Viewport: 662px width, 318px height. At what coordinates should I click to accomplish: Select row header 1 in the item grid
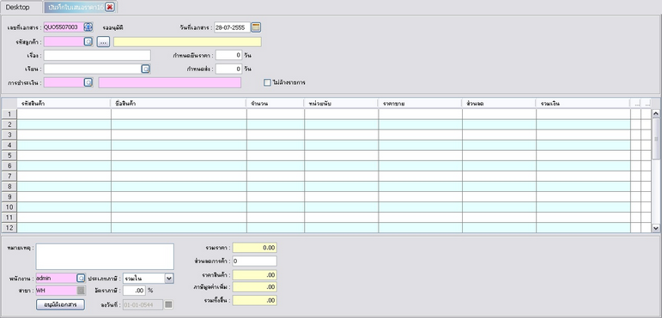(9, 114)
